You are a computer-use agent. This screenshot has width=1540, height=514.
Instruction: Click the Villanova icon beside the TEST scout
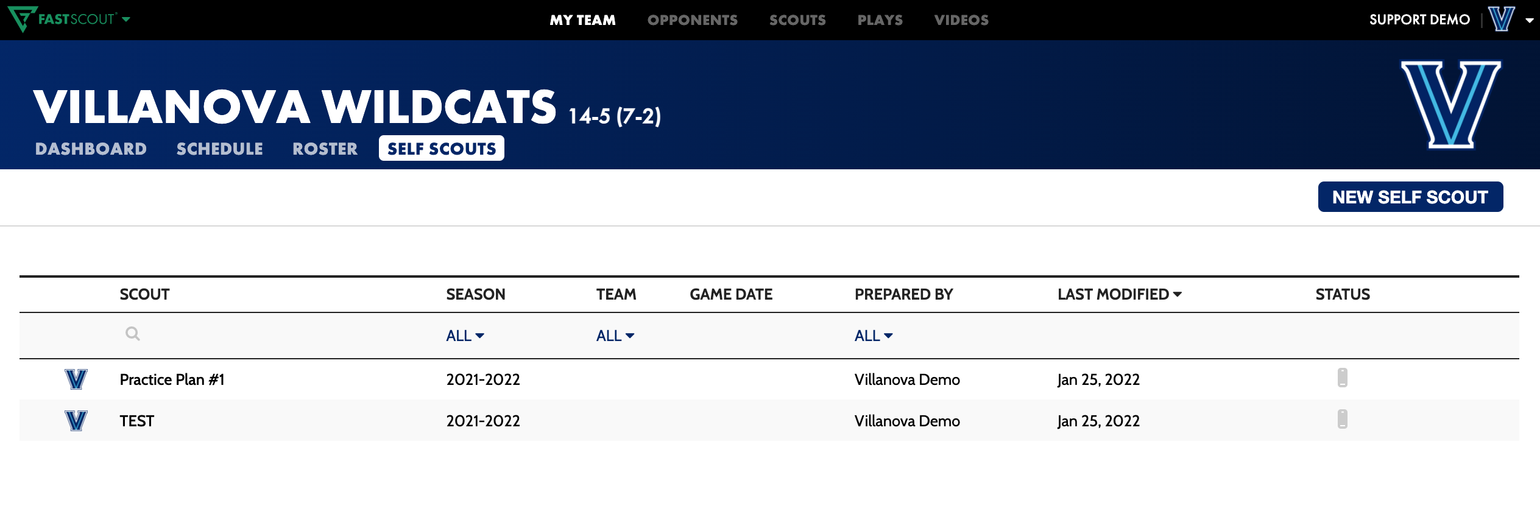pyautogui.click(x=77, y=420)
